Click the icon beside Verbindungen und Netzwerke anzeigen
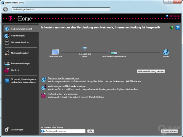183x137 pixels. (x=44, y=88)
